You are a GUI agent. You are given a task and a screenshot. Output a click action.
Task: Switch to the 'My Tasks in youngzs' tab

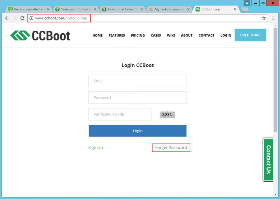click(169, 9)
